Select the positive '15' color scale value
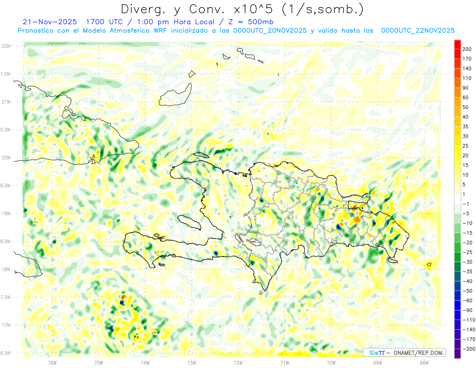The image size is (476, 368). (x=466, y=166)
